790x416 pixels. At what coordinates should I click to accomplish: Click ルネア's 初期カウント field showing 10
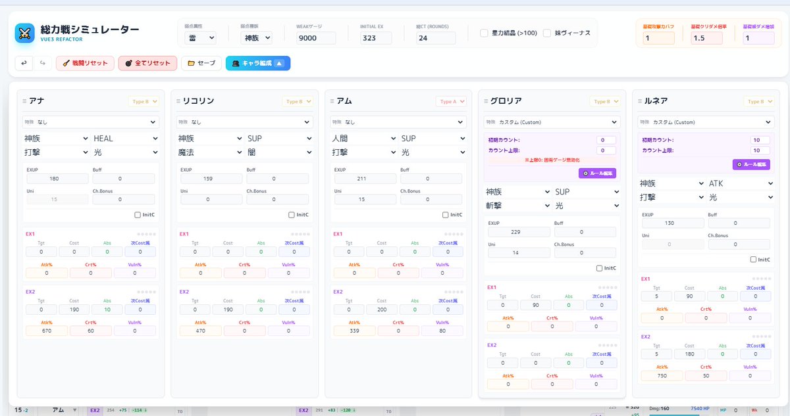[760, 140]
